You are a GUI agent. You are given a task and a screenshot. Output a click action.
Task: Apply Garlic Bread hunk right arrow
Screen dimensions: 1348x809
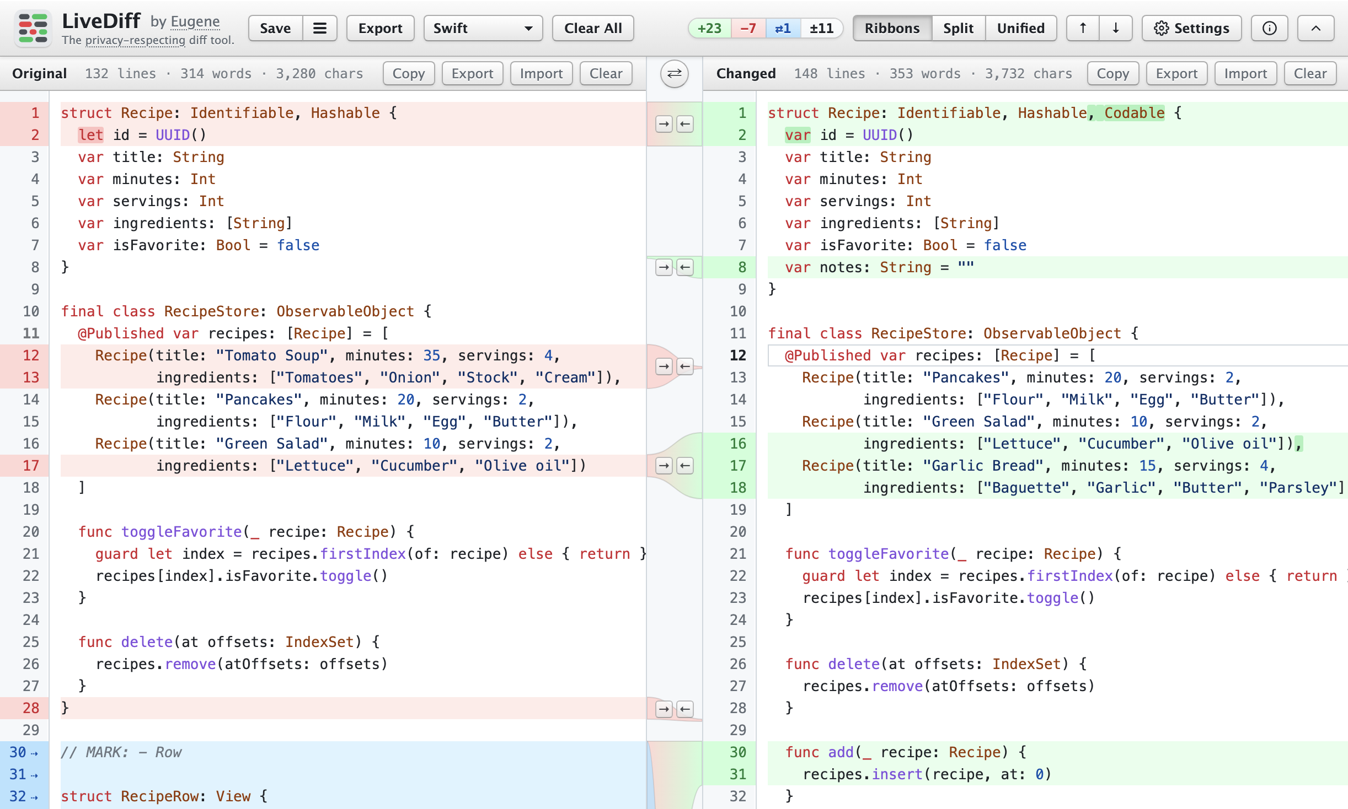pos(664,466)
